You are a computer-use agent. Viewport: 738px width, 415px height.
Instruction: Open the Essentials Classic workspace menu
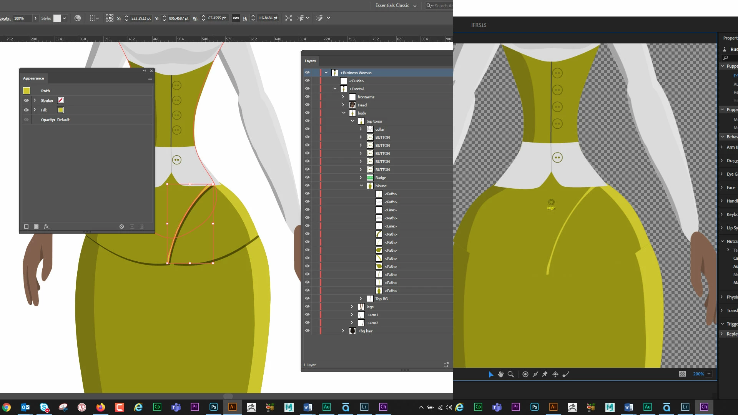tap(396, 5)
